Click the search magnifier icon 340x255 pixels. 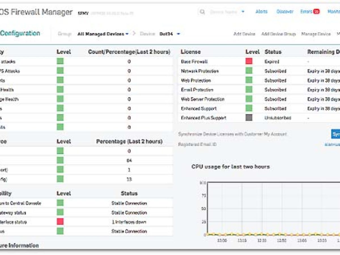click(202, 12)
